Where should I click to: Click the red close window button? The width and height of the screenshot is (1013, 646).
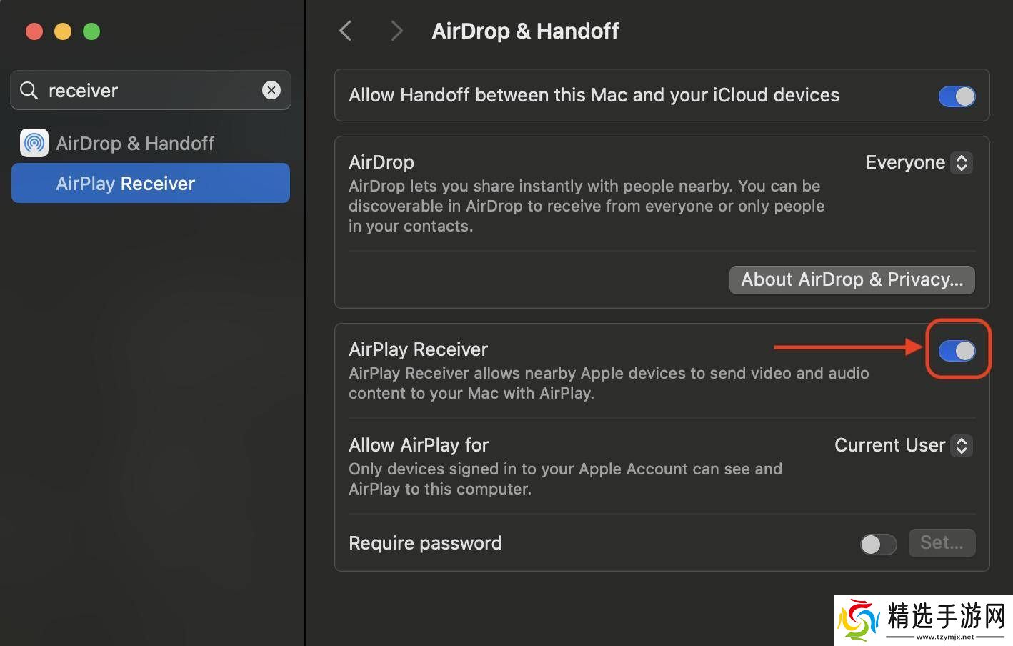(x=34, y=31)
